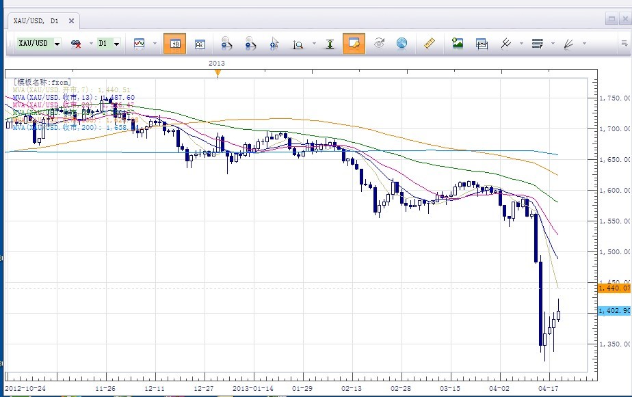Viewport: 632px width, 397px height.
Task: Toggle the highlighted chart properties key button
Action: point(354,44)
